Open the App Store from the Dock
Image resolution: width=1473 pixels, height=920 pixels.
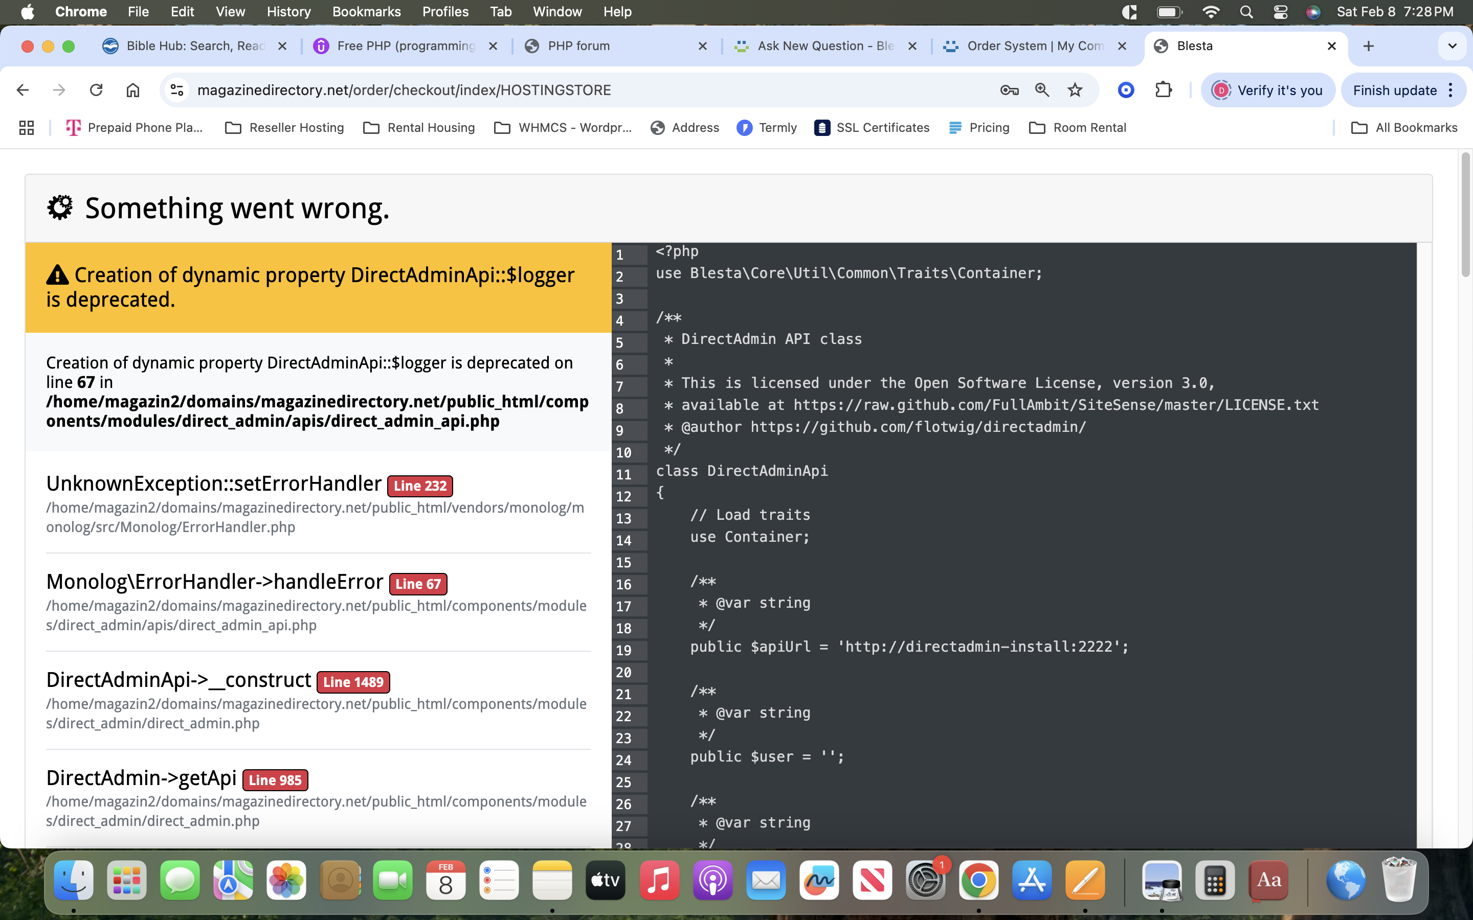pos(1032,881)
